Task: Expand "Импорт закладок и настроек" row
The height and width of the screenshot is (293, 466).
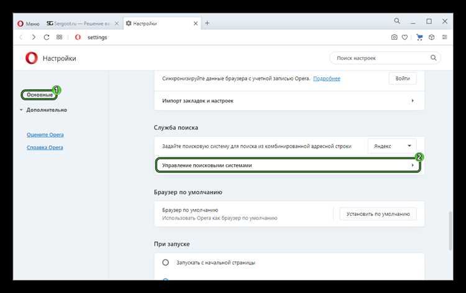Action: 289,100
